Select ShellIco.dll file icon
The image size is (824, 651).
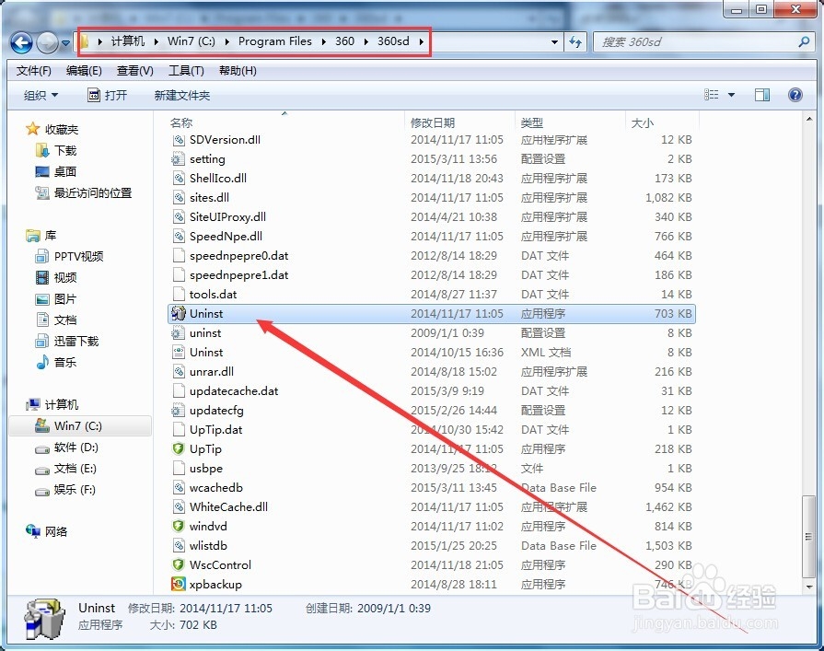[x=179, y=178]
